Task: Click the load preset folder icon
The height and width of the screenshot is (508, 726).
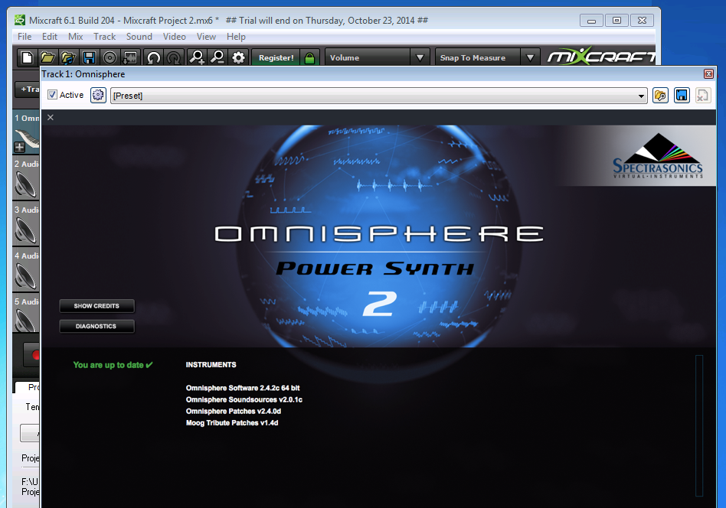Action: click(x=660, y=96)
